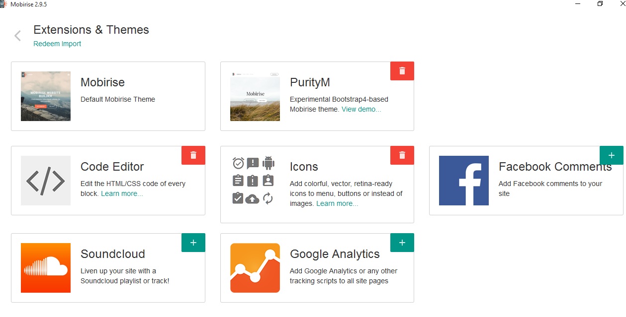626x317 pixels.
Task: Click the Code Editor brackets icon
Action: (x=46, y=181)
